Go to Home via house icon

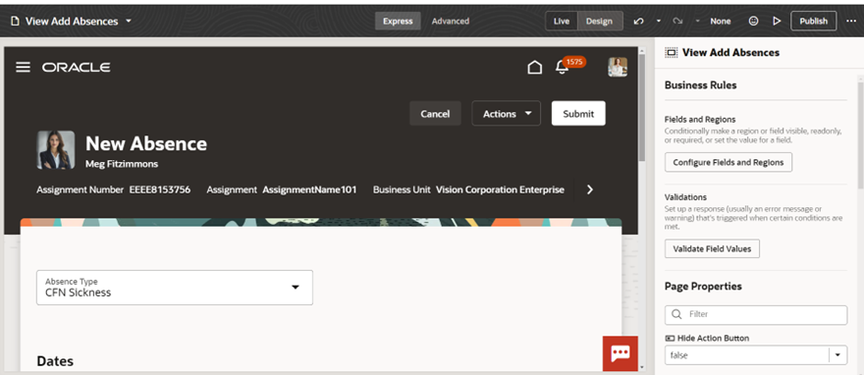[534, 67]
